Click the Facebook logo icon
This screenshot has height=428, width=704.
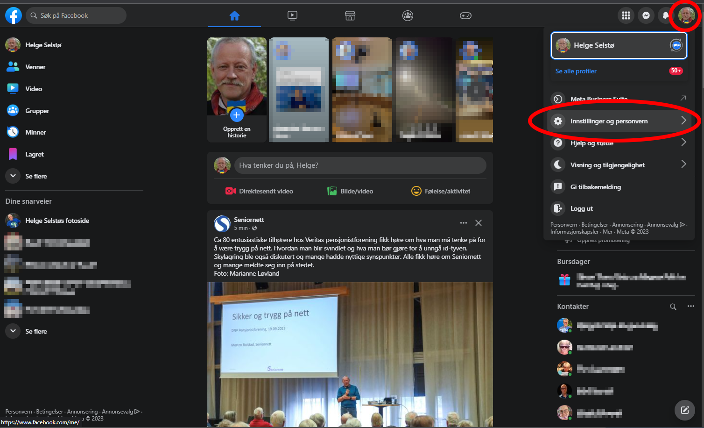point(14,15)
